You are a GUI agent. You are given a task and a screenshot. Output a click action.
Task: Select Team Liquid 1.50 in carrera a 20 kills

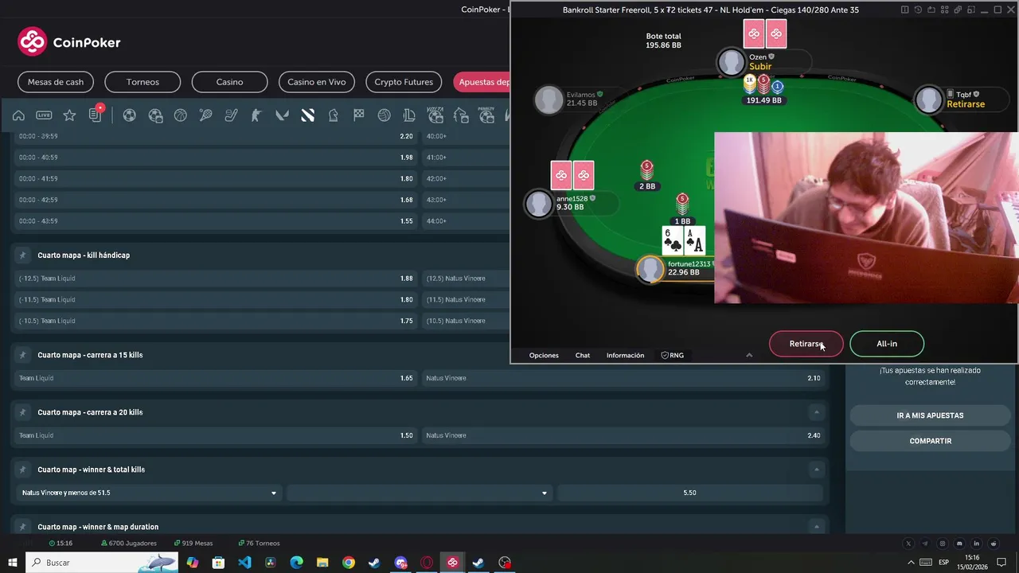(x=216, y=435)
